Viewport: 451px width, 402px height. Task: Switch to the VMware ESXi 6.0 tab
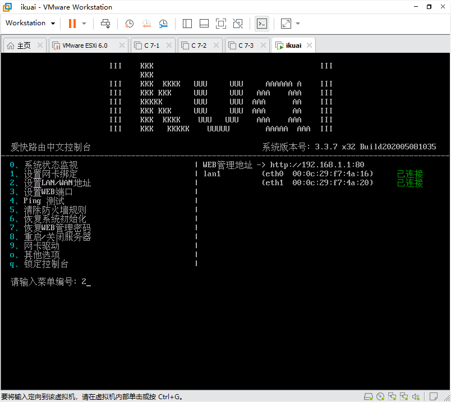pos(84,45)
